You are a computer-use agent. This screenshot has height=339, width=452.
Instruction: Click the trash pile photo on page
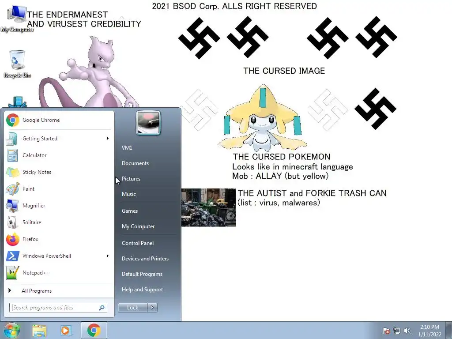208,207
